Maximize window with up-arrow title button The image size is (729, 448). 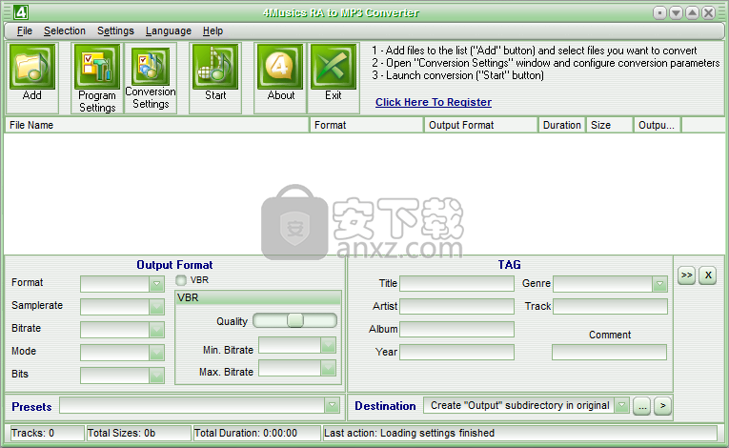coord(692,12)
